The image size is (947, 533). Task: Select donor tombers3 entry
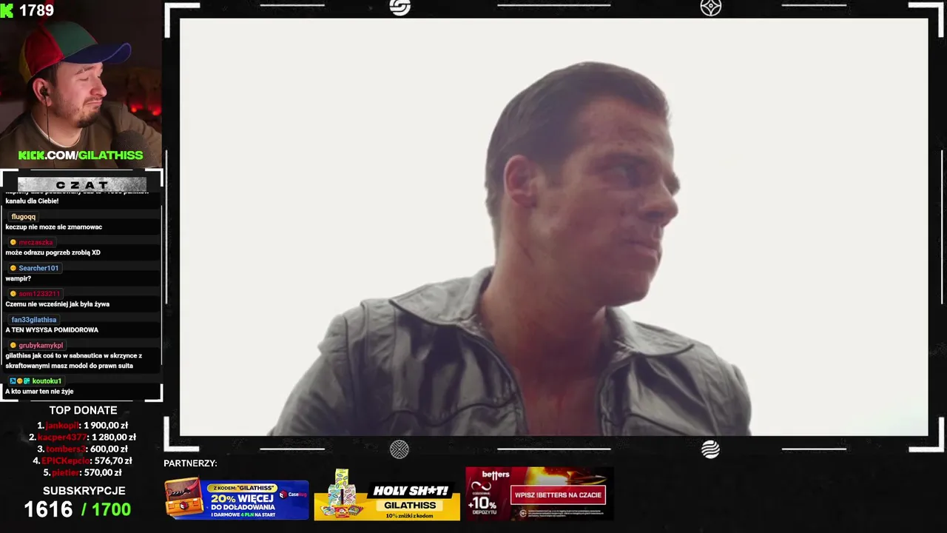(83, 449)
